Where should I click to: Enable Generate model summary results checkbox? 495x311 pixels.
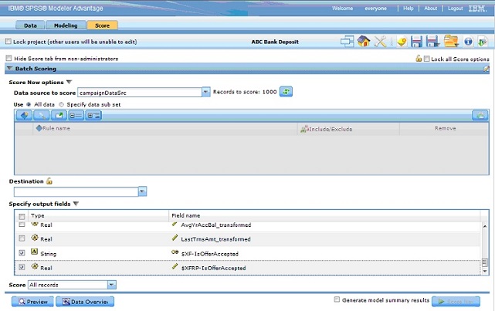[337, 299]
